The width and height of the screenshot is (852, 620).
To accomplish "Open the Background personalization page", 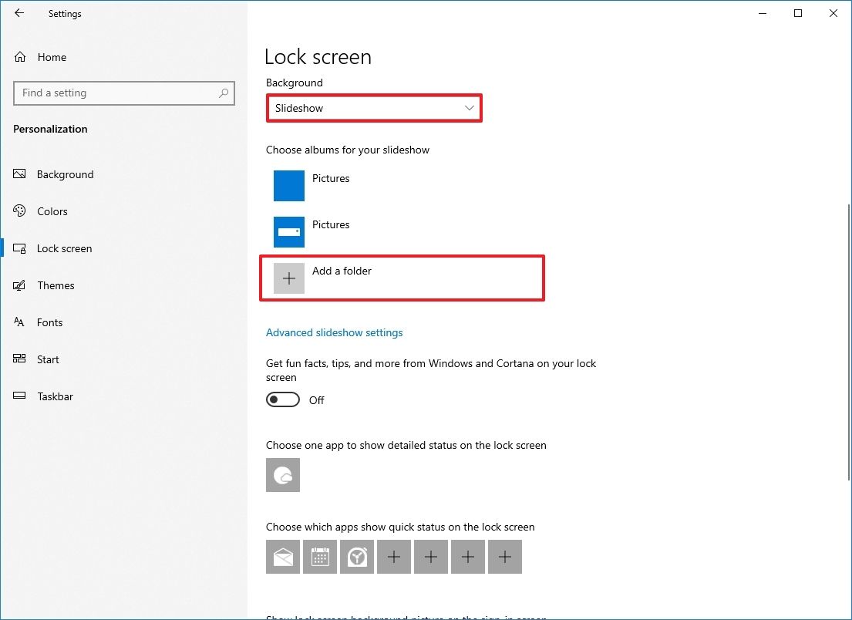I will 65,174.
